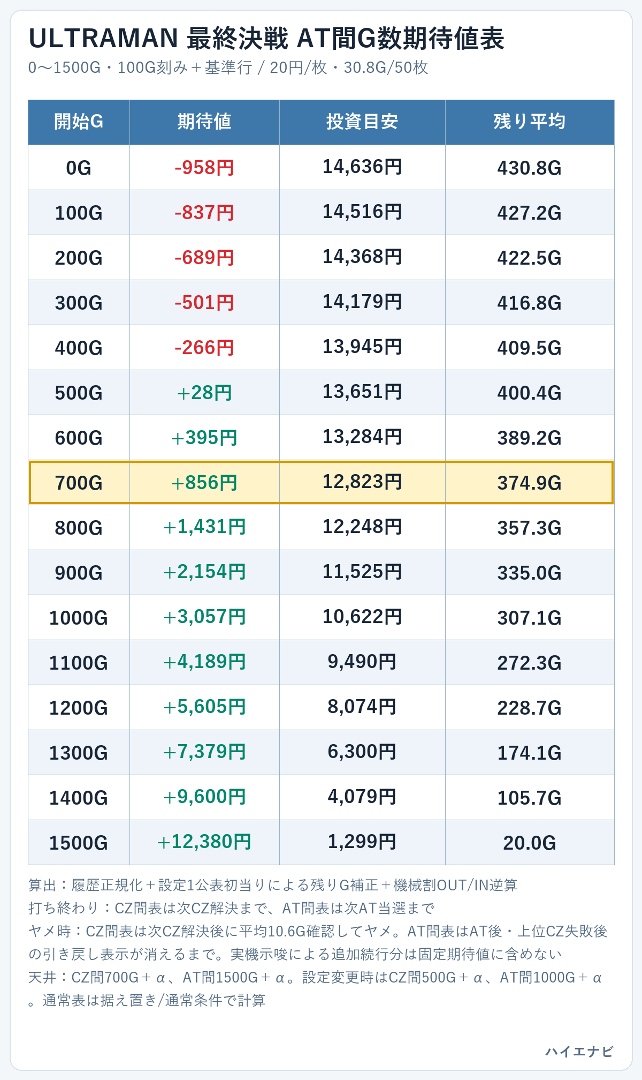Click the ULTRAMAN 最終決戦 title heading
This screenshot has height=1080, width=642.
pyautogui.click(x=266, y=39)
